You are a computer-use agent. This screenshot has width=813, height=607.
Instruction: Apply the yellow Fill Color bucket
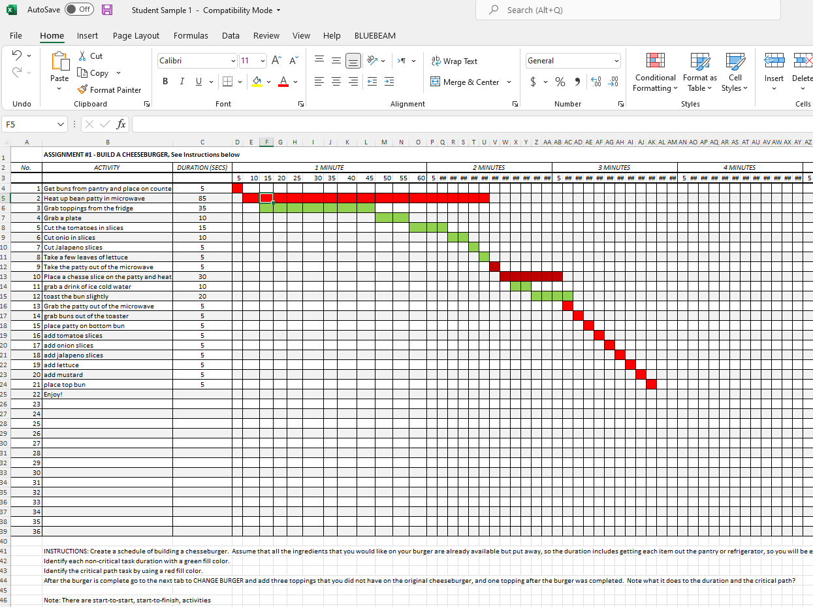257,82
